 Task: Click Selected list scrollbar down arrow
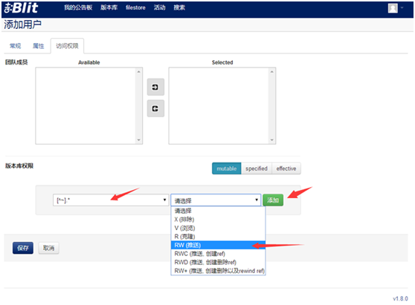coord(271,140)
